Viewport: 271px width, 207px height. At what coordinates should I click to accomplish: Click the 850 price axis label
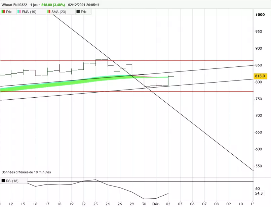coord(259,65)
